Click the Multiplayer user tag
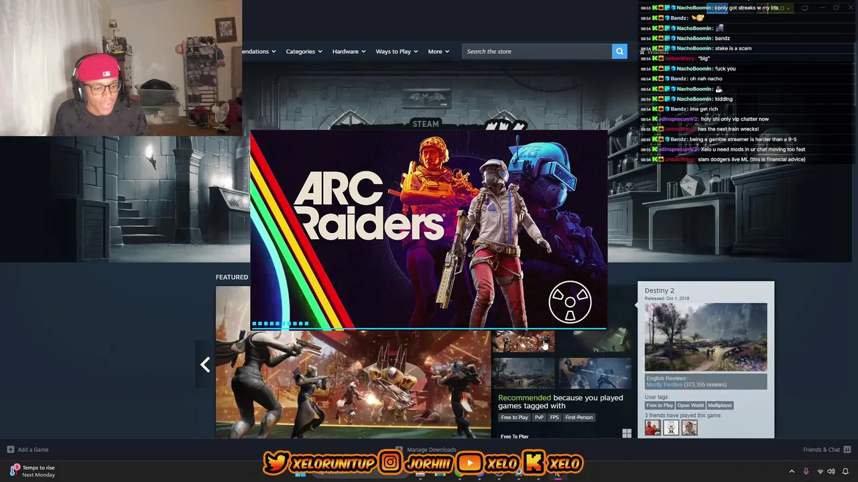Viewport: 858px width, 482px height. pyautogui.click(x=720, y=405)
